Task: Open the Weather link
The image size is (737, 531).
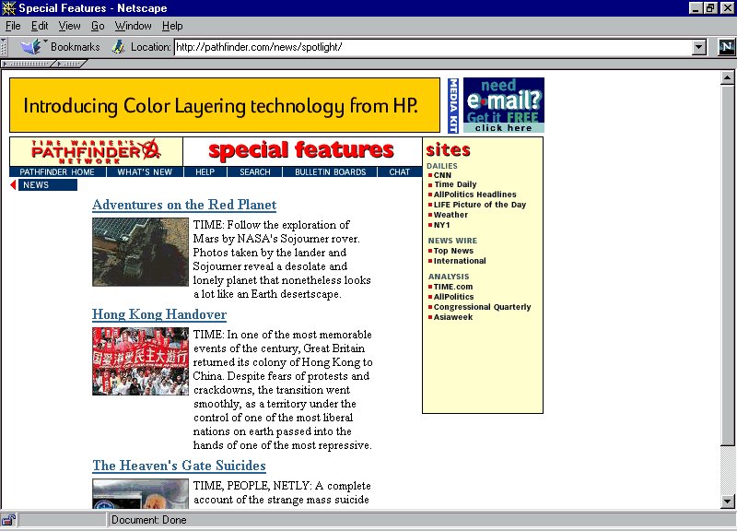Action: click(450, 215)
